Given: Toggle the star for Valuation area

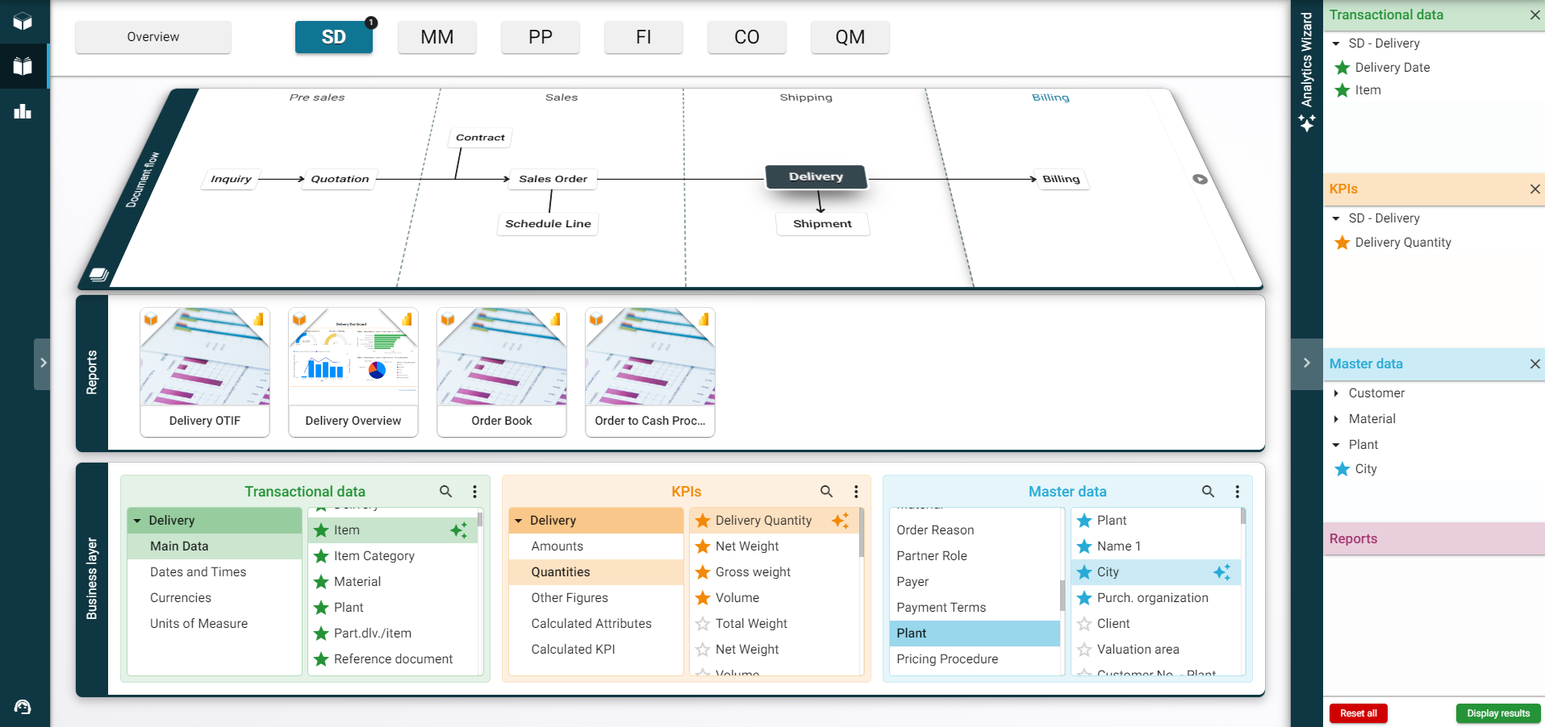Looking at the screenshot, I should tap(1084, 650).
